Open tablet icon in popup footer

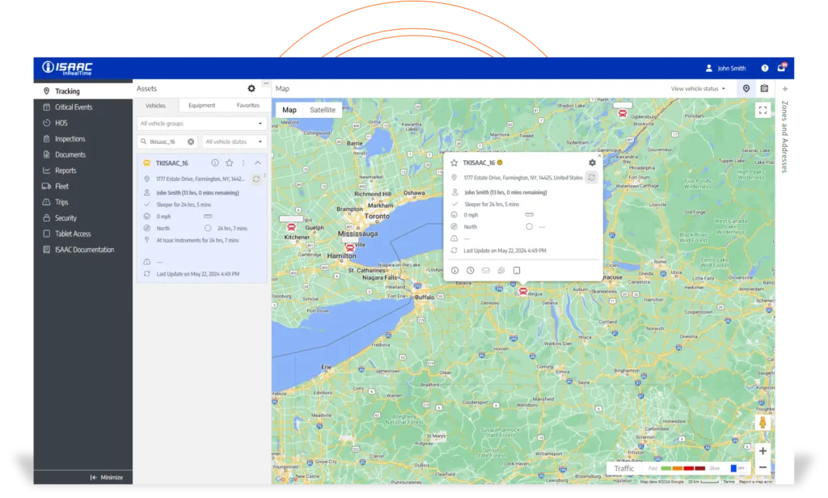coord(517,270)
